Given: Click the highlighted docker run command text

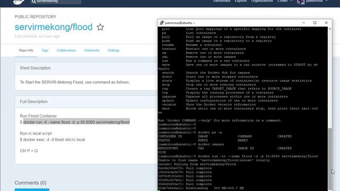Looking at the screenshot, I should (x=76, y=122).
